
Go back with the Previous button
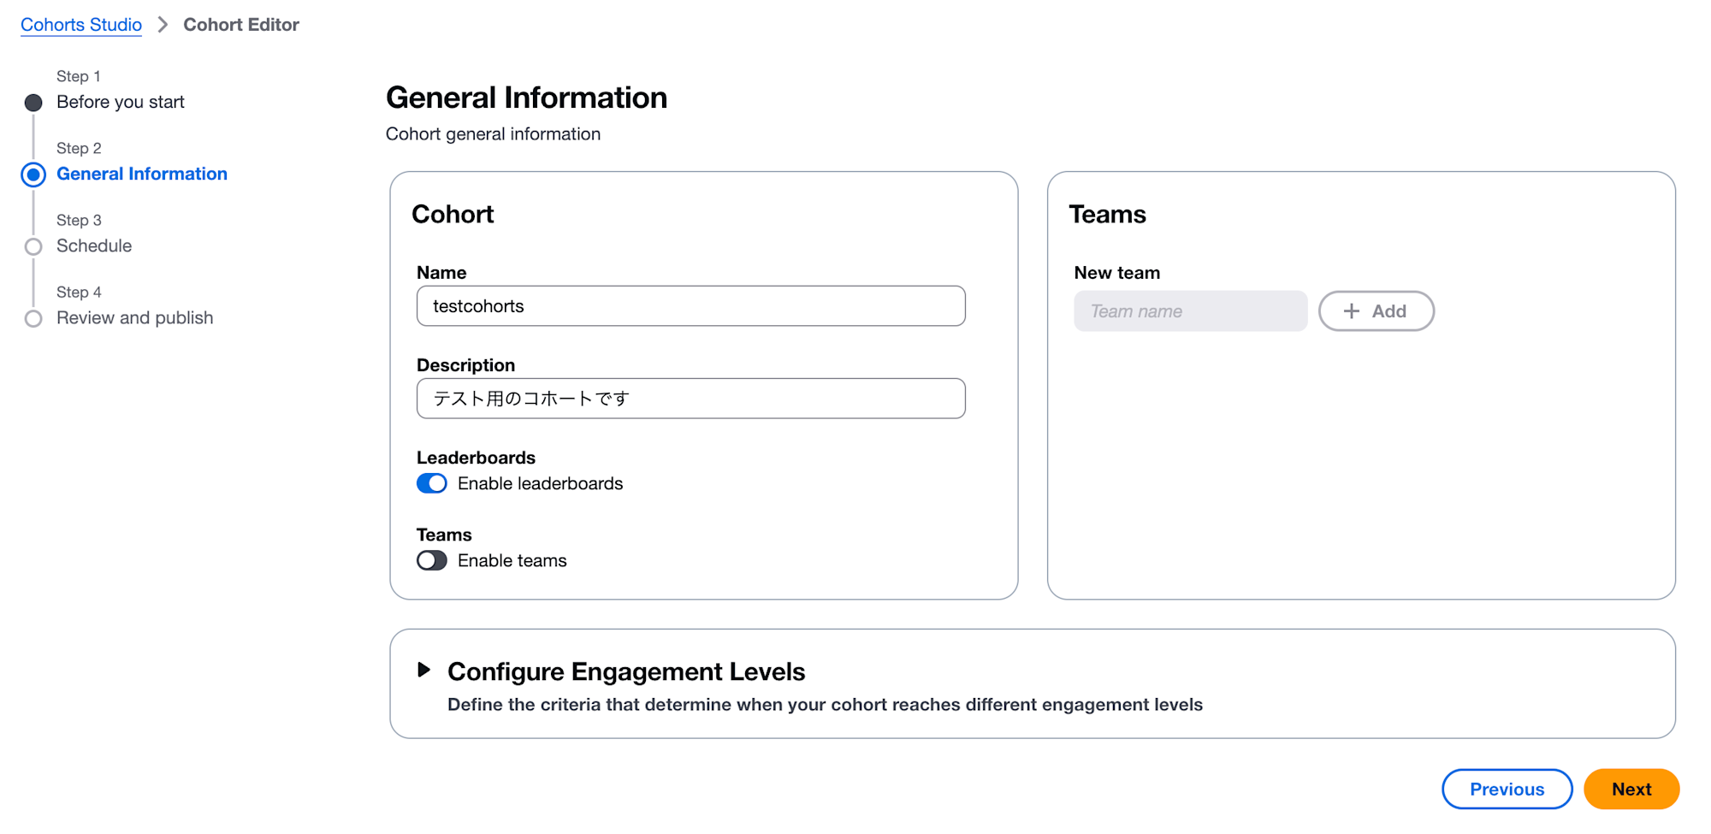(1507, 789)
